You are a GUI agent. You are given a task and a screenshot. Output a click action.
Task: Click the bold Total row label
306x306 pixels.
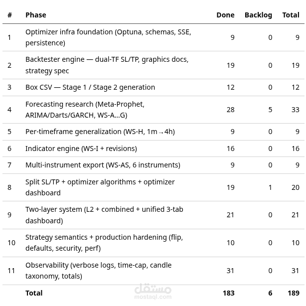(34, 293)
